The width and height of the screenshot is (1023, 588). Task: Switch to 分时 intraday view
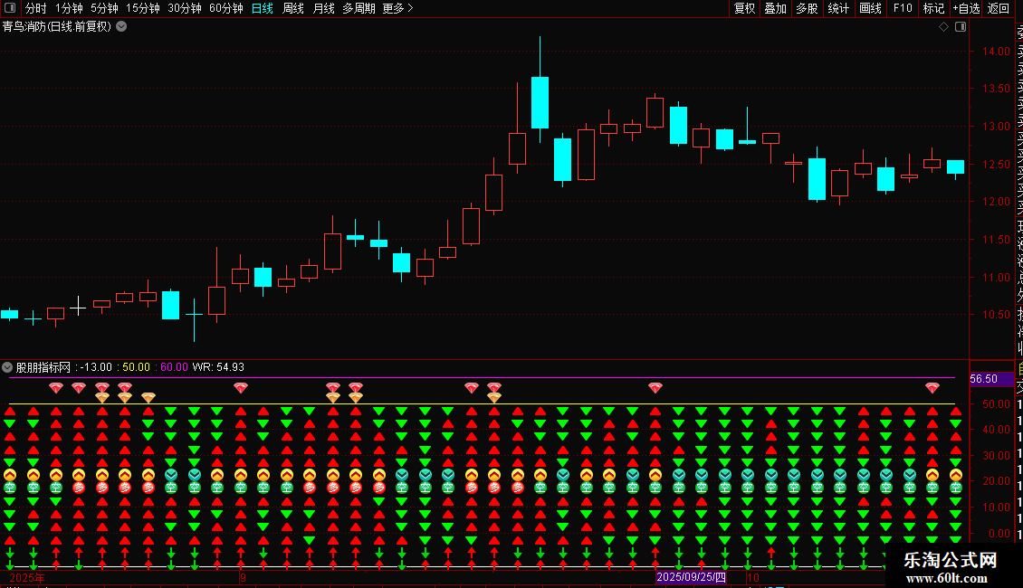[36, 8]
